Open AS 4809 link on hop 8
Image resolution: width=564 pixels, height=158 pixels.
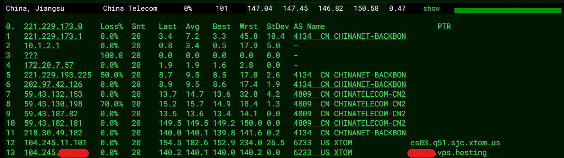click(x=350, y=104)
